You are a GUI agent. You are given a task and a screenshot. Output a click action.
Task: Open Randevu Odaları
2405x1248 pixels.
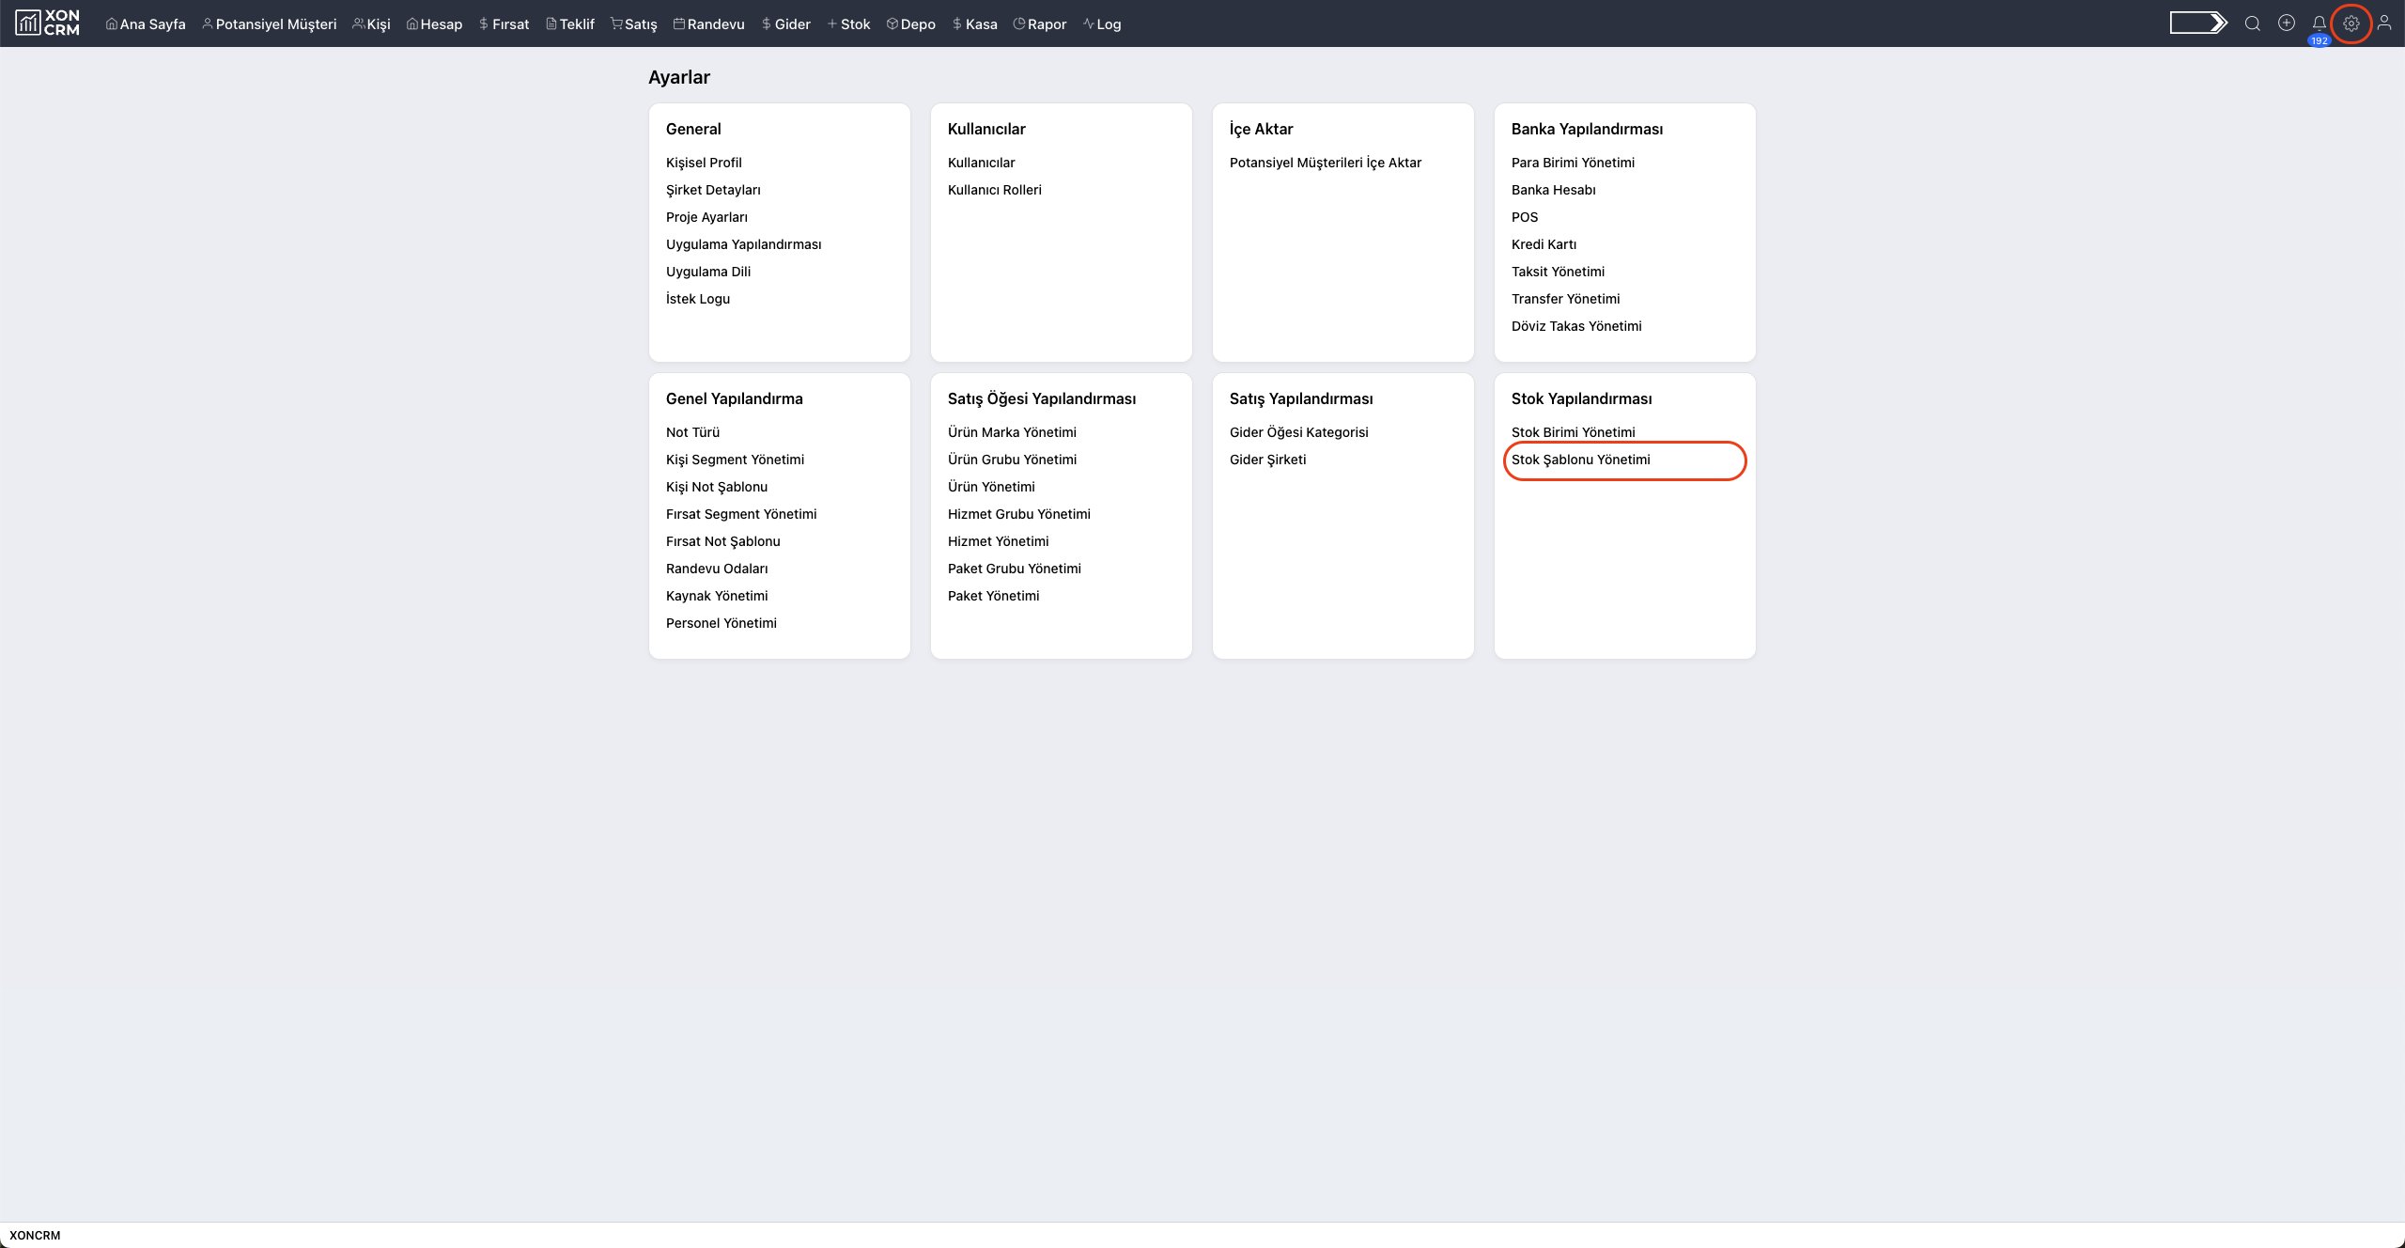(717, 569)
